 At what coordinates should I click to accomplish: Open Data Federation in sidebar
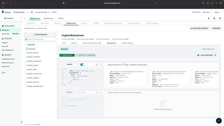[8, 50]
